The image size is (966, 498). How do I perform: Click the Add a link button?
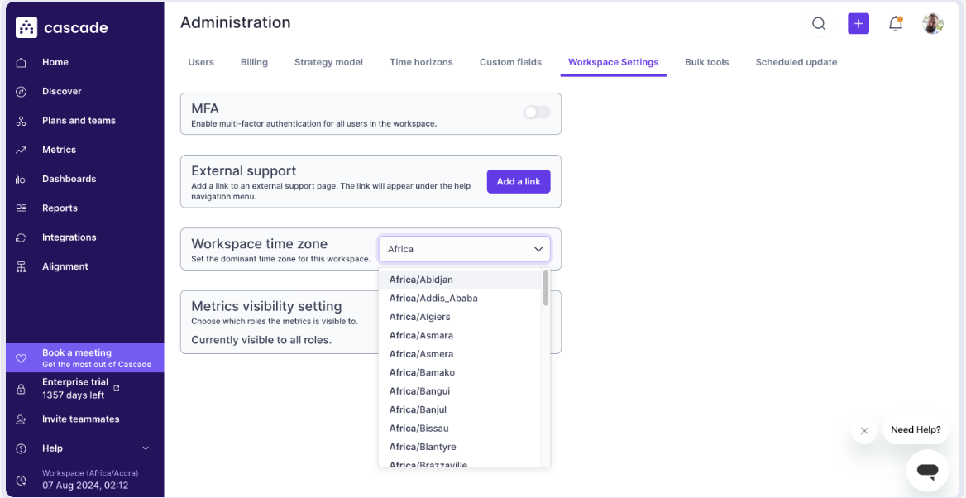(519, 182)
